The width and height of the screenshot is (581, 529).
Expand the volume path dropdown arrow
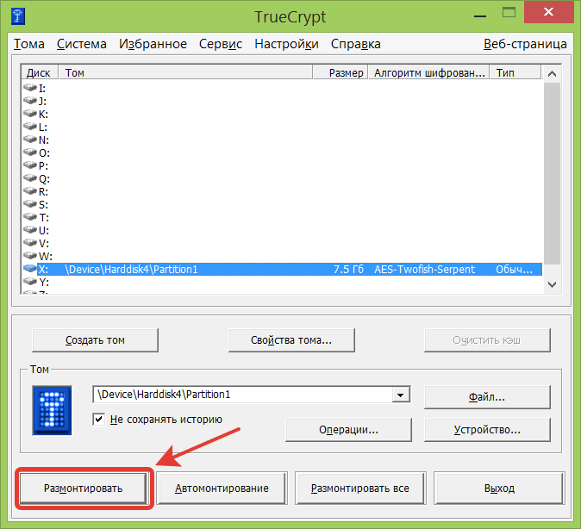tap(400, 395)
